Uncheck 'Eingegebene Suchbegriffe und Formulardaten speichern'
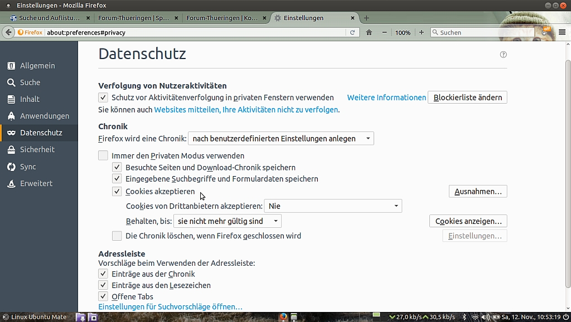This screenshot has height=322, width=571. [117, 179]
